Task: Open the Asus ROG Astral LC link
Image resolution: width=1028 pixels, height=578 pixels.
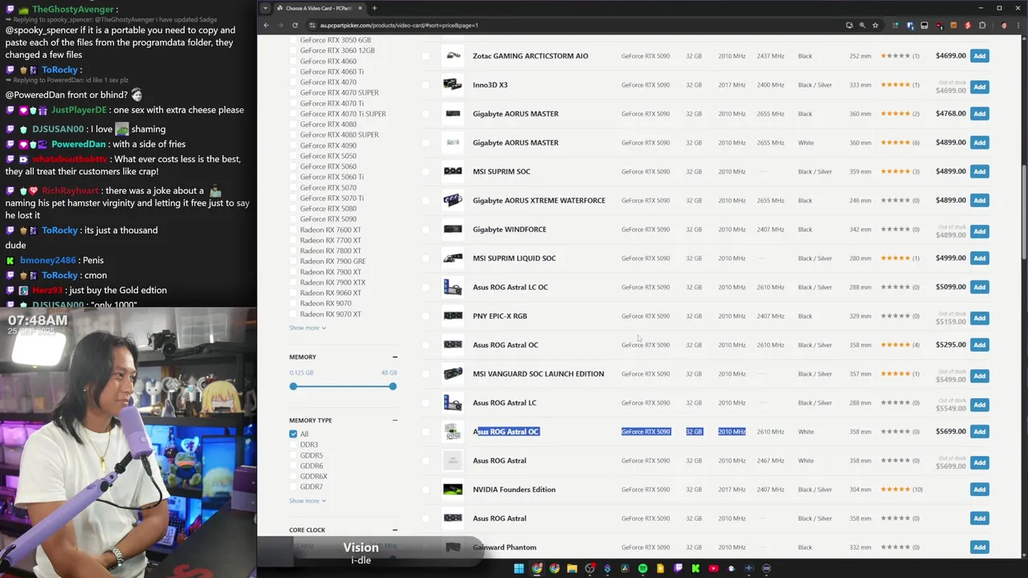Action: tap(504, 403)
